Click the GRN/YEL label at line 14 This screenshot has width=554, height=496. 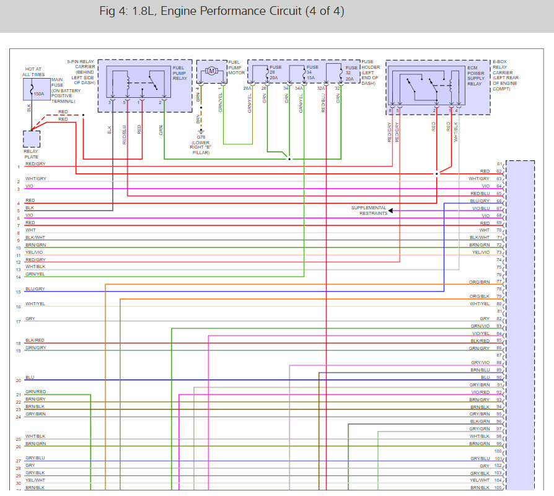(35, 274)
